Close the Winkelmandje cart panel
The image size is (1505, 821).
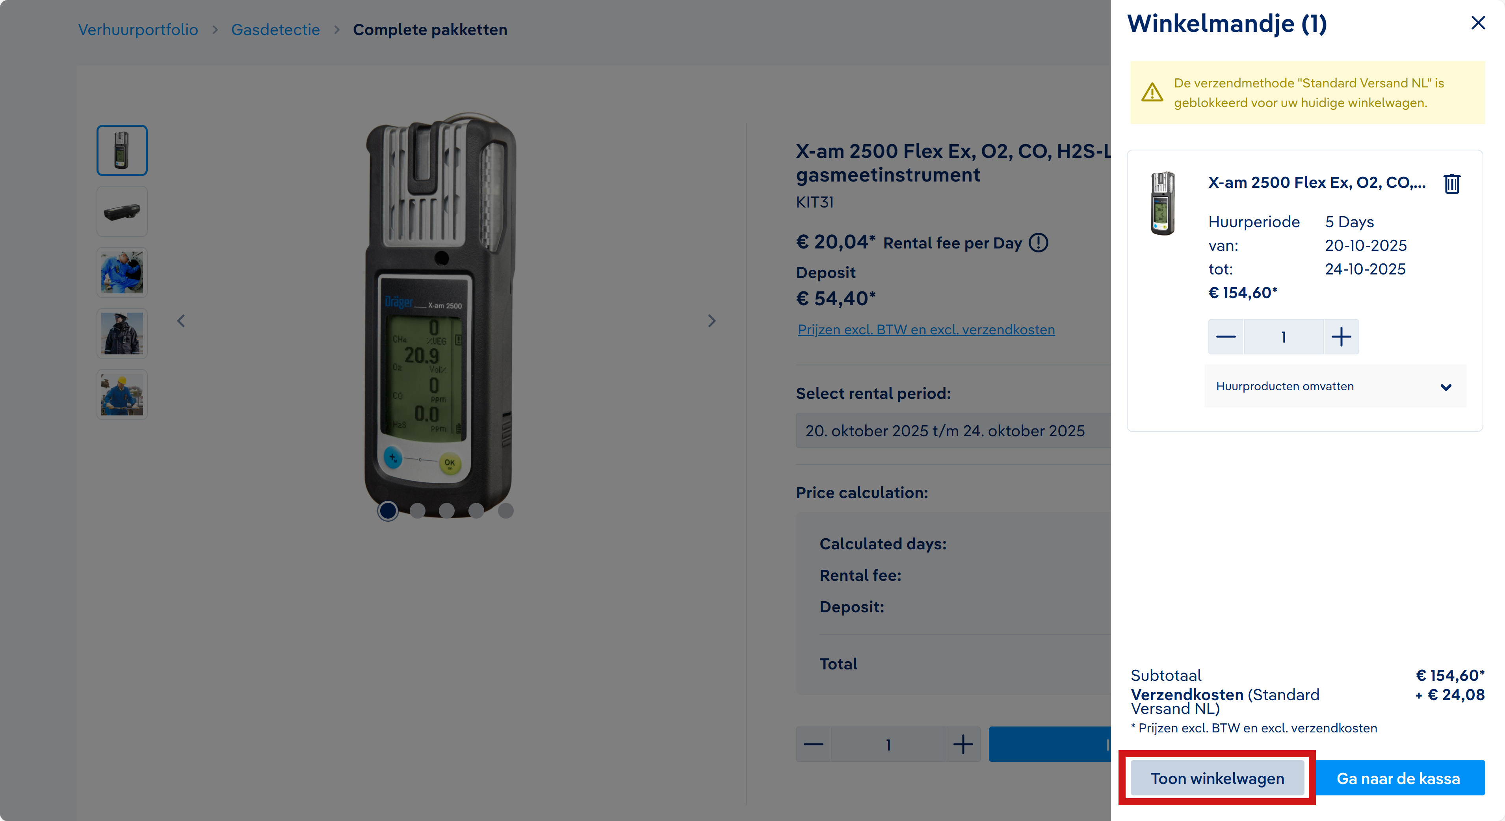pos(1477,23)
